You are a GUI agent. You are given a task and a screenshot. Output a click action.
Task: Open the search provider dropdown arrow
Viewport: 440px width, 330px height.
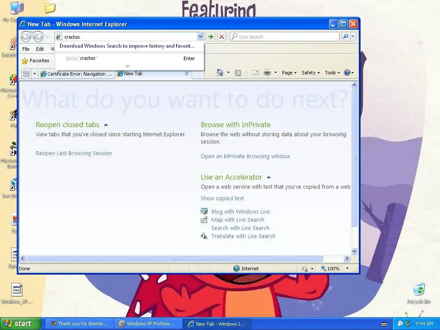pyautogui.click(x=353, y=37)
